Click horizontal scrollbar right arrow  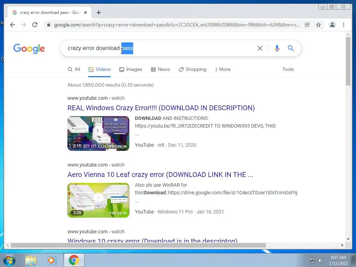click(x=342, y=245)
